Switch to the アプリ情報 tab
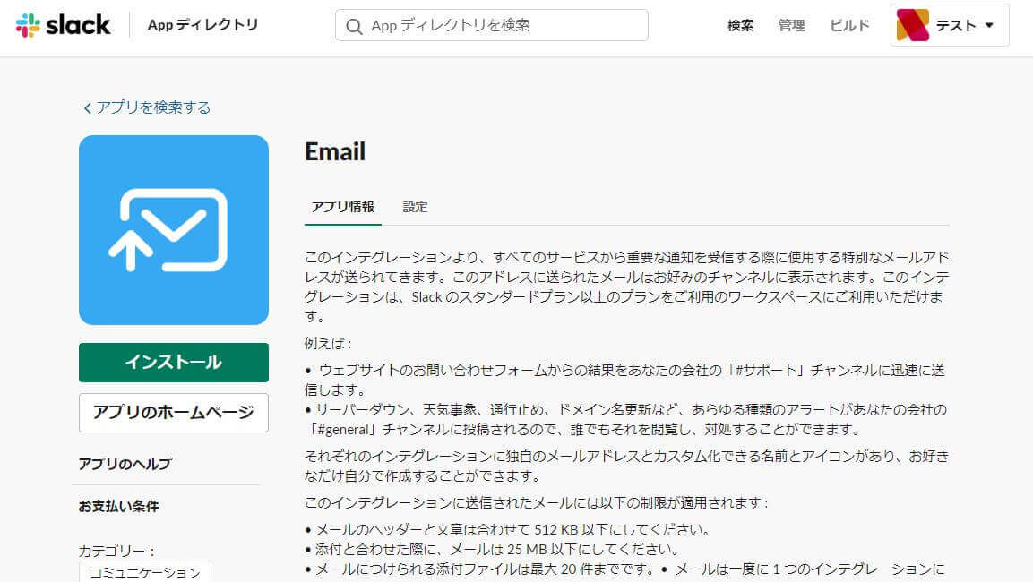This screenshot has width=1033, height=582. [x=343, y=207]
